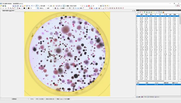
Task: Open the 显示全图 view dropdown
Action: [x=46, y=5]
